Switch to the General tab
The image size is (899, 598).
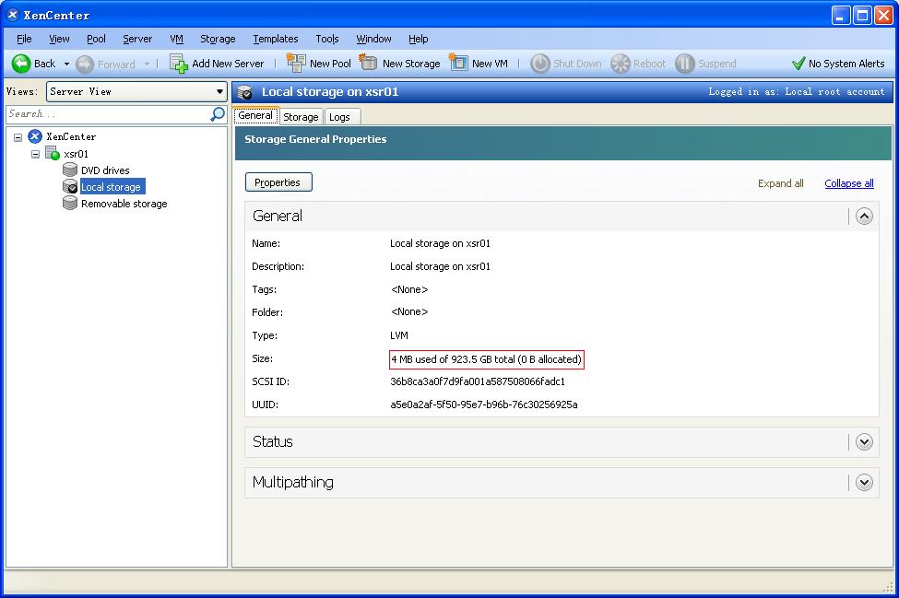pyautogui.click(x=255, y=116)
